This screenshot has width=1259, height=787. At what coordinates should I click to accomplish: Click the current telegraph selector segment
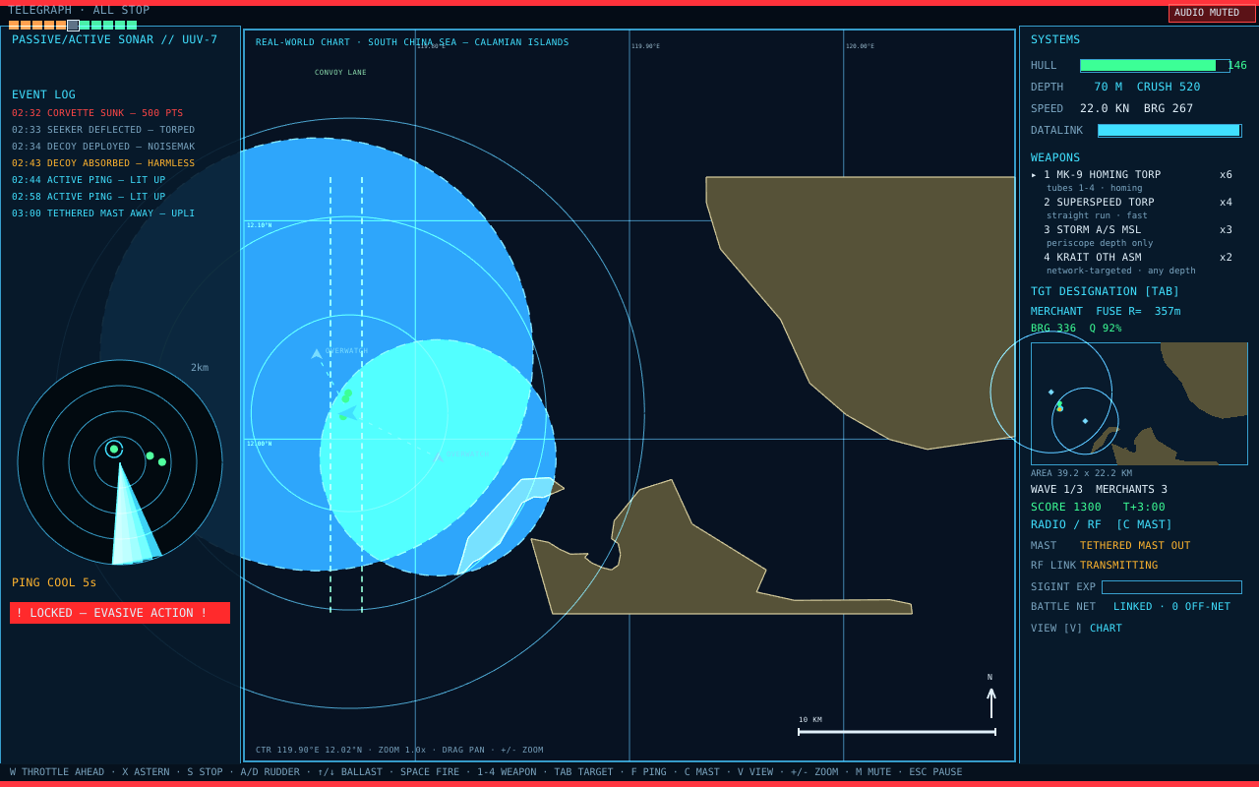(73, 25)
